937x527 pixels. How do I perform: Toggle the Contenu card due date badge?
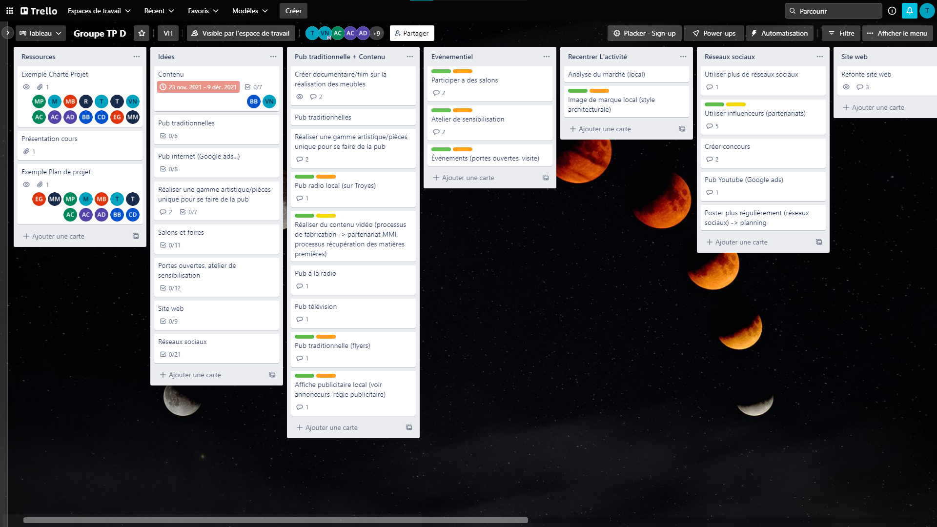pyautogui.click(x=198, y=87)
